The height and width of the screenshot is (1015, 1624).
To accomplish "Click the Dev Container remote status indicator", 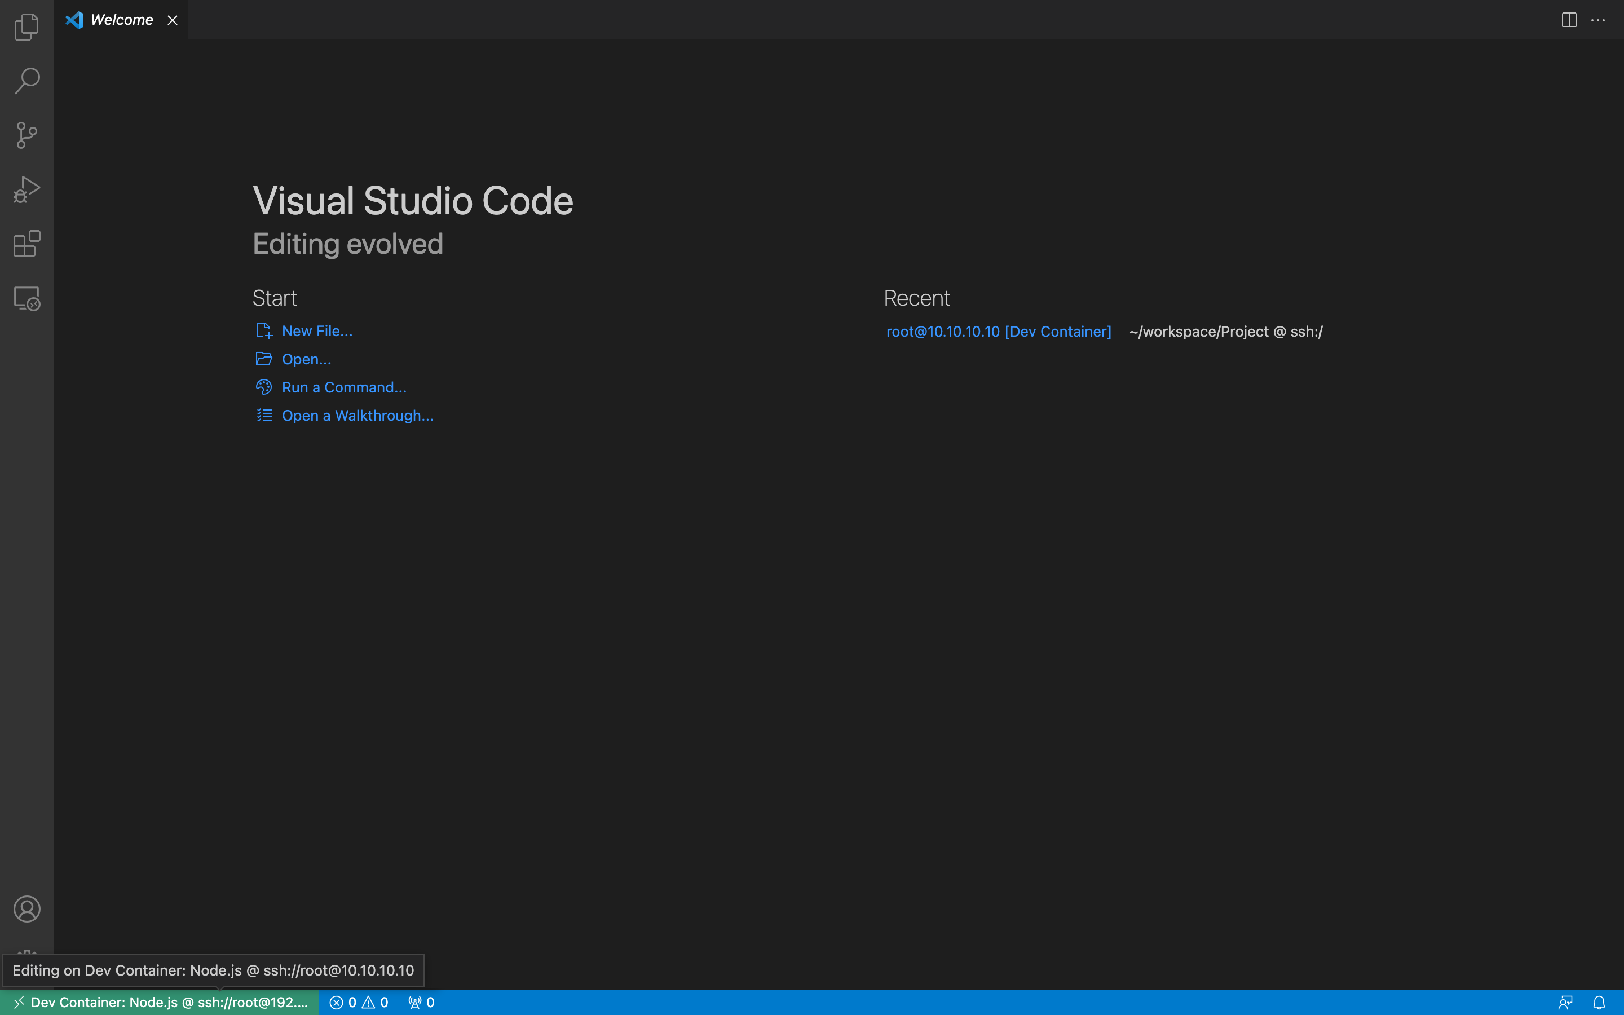I will (160, 1002).
